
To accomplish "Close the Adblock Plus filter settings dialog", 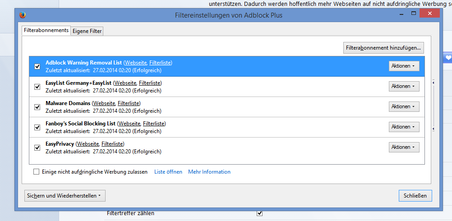I will click(x=429, y=13).
